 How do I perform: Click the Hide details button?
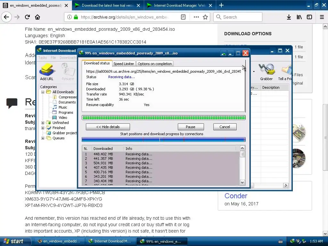(x=108, y=127)
